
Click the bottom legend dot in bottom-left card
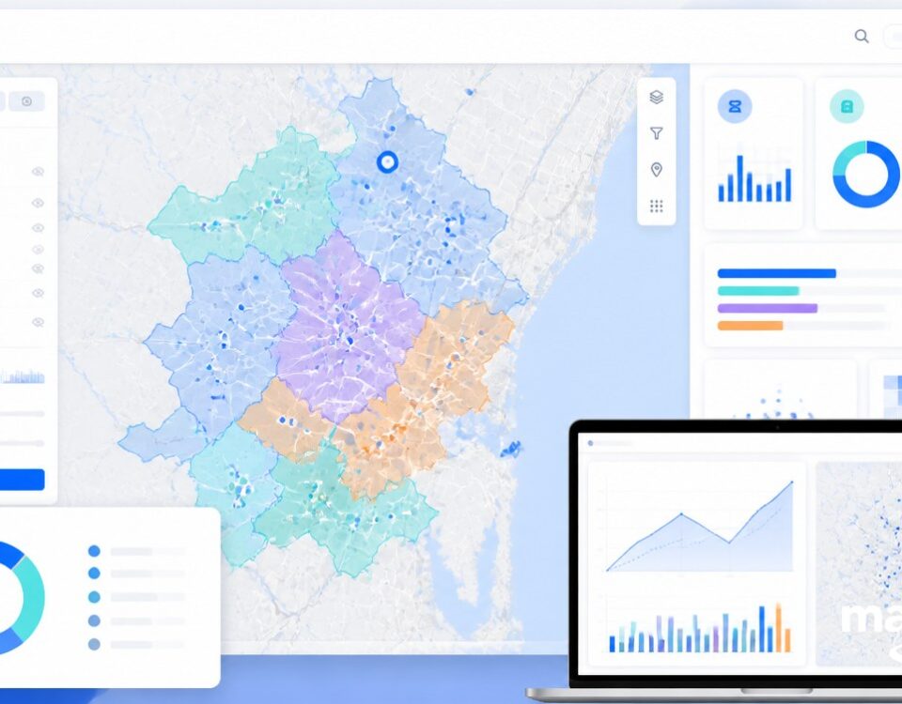point(94,644)
